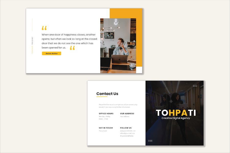Click the Helen Keller yellow label button
230x153 pixels.
click(x=51, y=54)
